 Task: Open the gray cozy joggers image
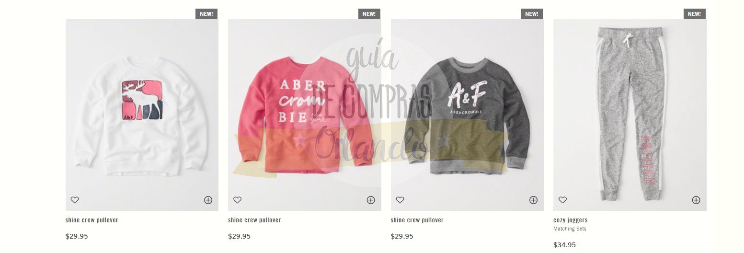[630, 115]
